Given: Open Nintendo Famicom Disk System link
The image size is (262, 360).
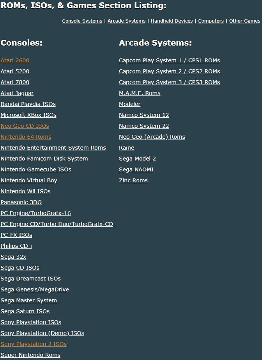Looking at the screenshot, I should (44, 159).
